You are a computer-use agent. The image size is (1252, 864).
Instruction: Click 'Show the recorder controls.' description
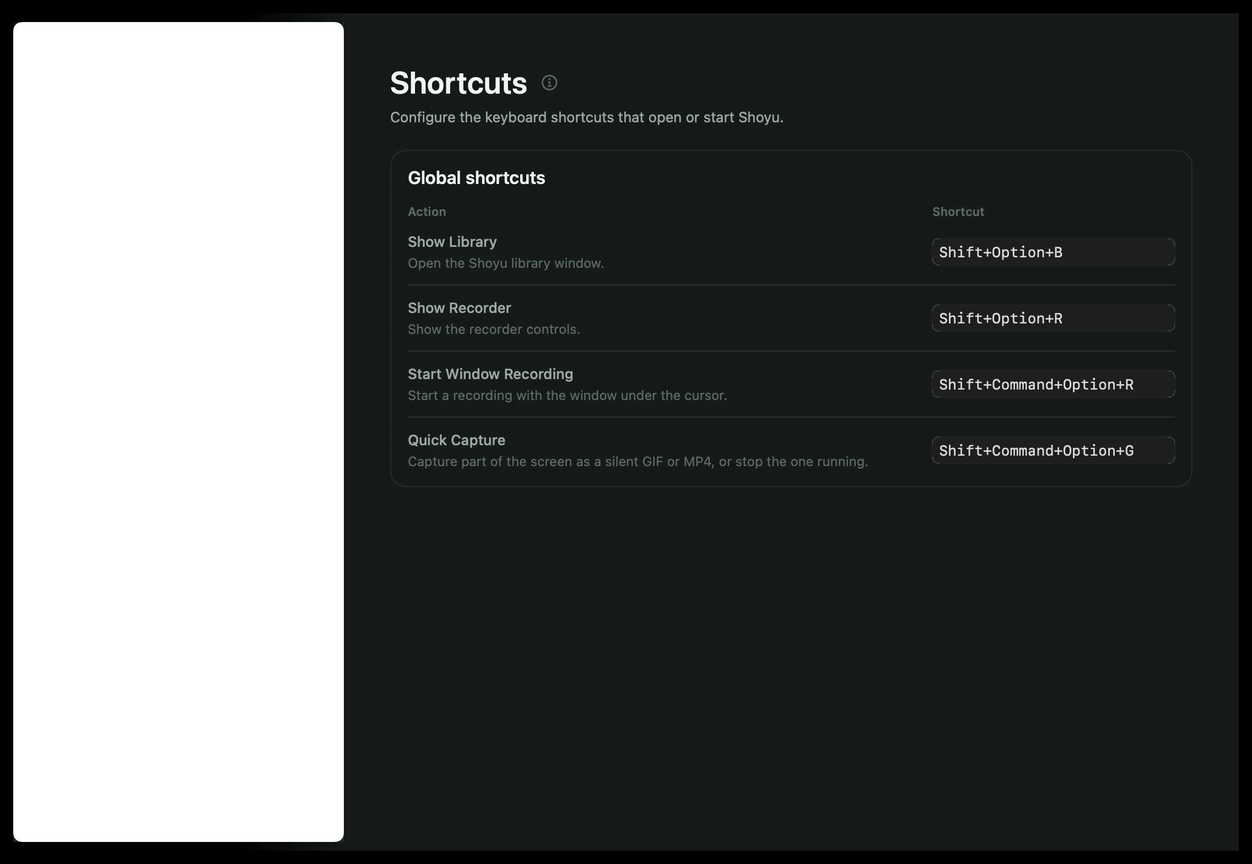pos(494,330)
